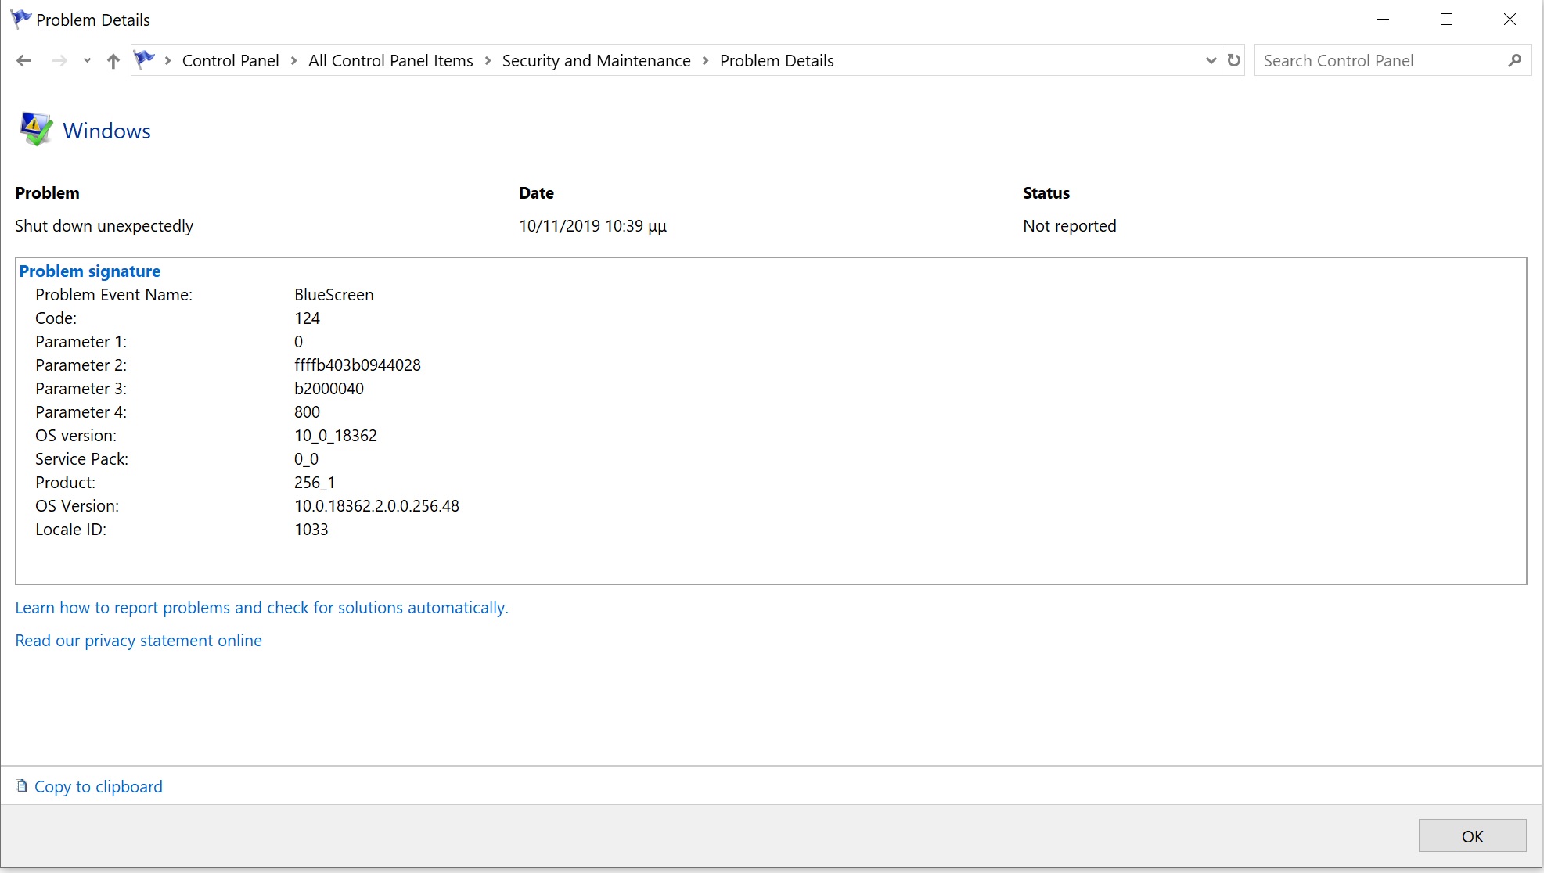The width and height of the screenshot is (1544, 873).
Task: Select Parameter 2 value 'ffffb403b0944028'
Action: [x=358, y=365]
